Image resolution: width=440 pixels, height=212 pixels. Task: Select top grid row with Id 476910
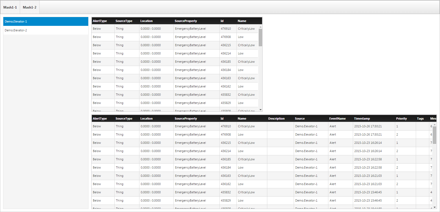coord(175,29)
